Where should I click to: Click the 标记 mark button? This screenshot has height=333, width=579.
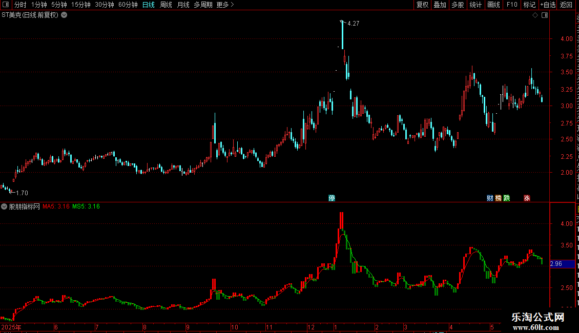pos(529,5)
